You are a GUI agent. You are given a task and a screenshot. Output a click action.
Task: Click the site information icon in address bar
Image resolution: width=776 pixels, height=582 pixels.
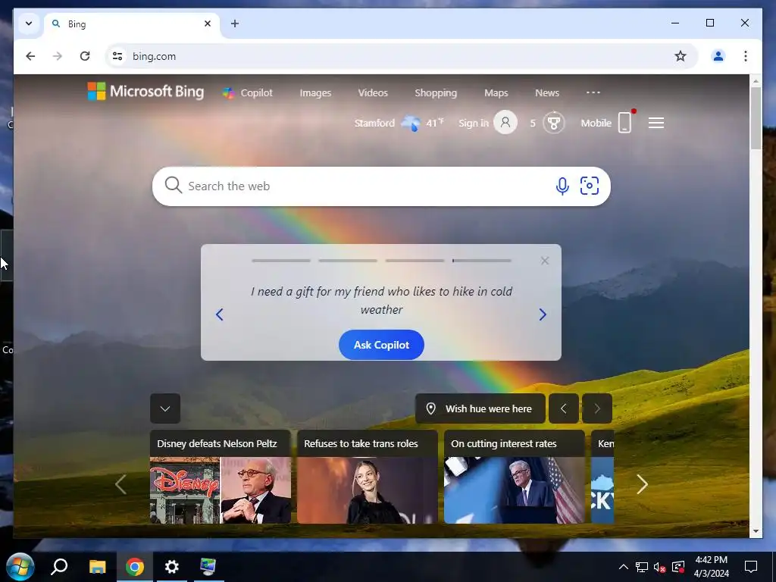(x=117, y=56)
